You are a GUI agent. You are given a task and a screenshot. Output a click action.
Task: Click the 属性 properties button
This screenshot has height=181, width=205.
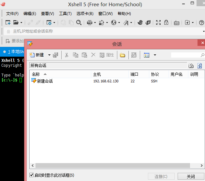pos(107,55)
